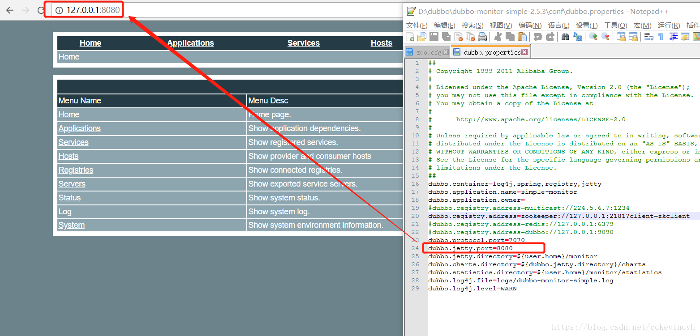The height and width of the screenshot is (336, 700).
Task: Click the Print icon in Notepad++ toolbar
Action: coord(482,37)
